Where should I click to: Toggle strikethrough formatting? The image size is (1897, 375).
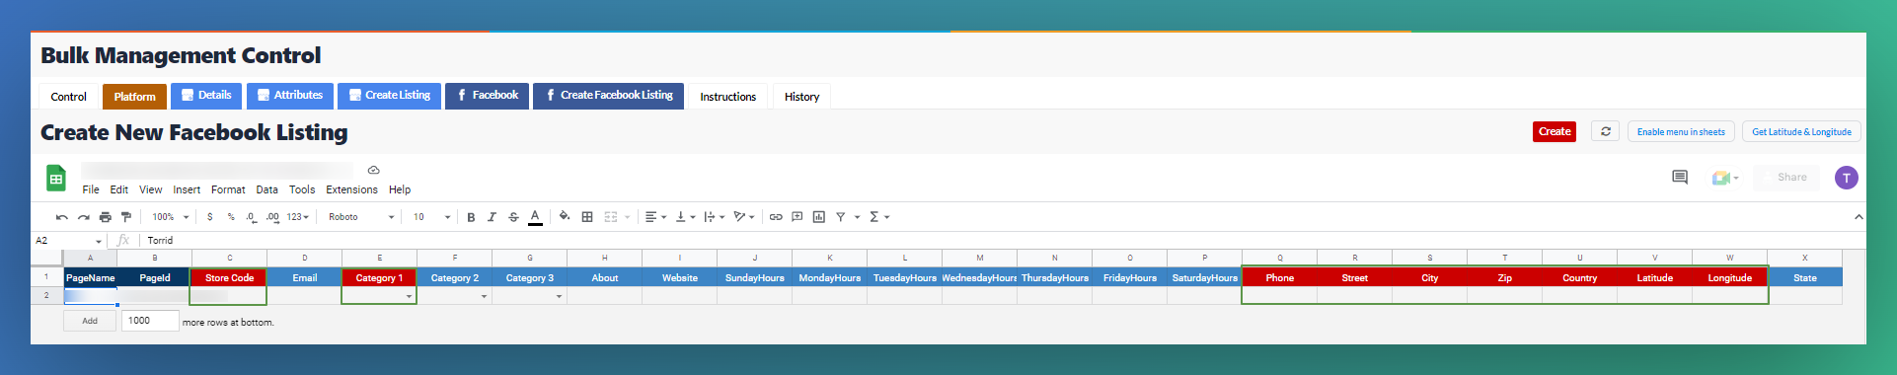pos(513,217)
